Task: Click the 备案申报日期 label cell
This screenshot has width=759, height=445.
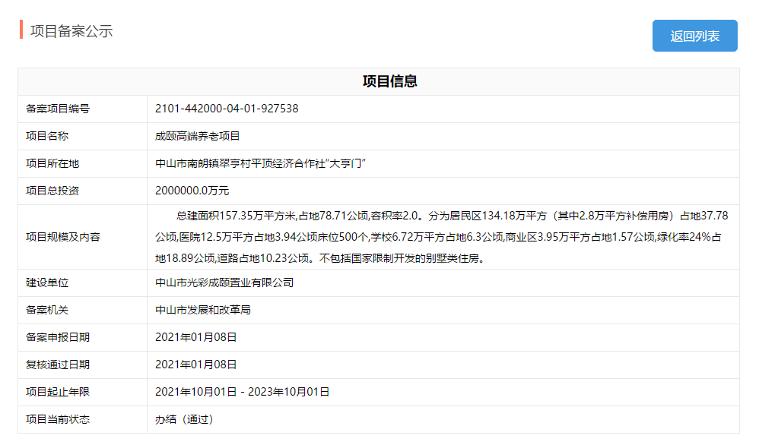Action: pyautogui.click(x=83, y=337)
